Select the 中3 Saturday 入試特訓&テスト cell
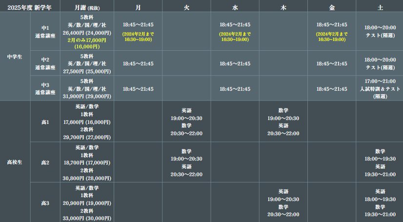403x222 pixels. coord(380,88)
